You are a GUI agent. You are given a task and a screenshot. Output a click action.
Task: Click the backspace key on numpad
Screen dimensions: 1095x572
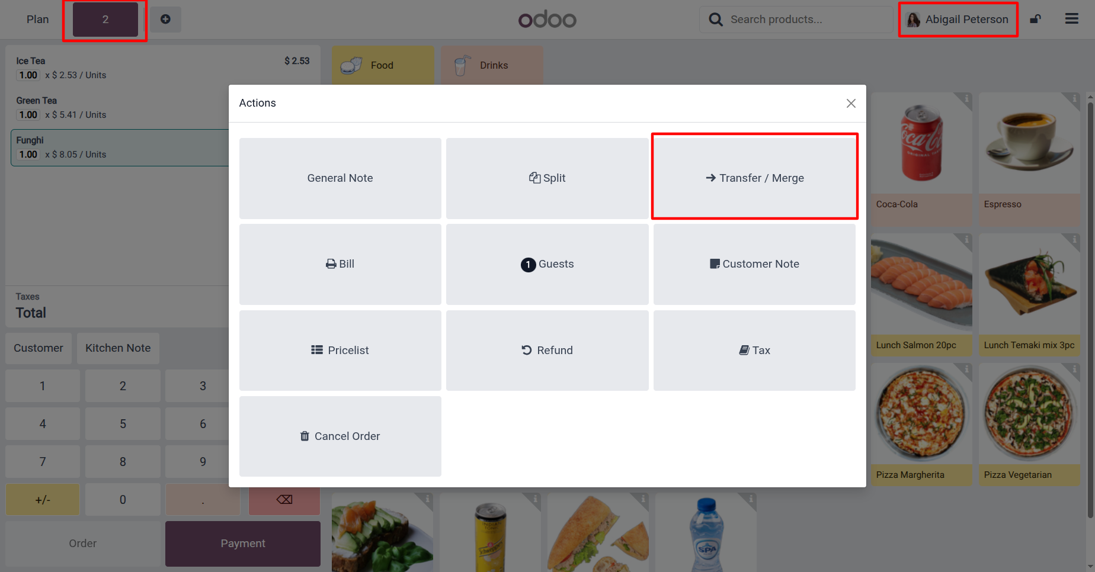[x=284, y=500]
